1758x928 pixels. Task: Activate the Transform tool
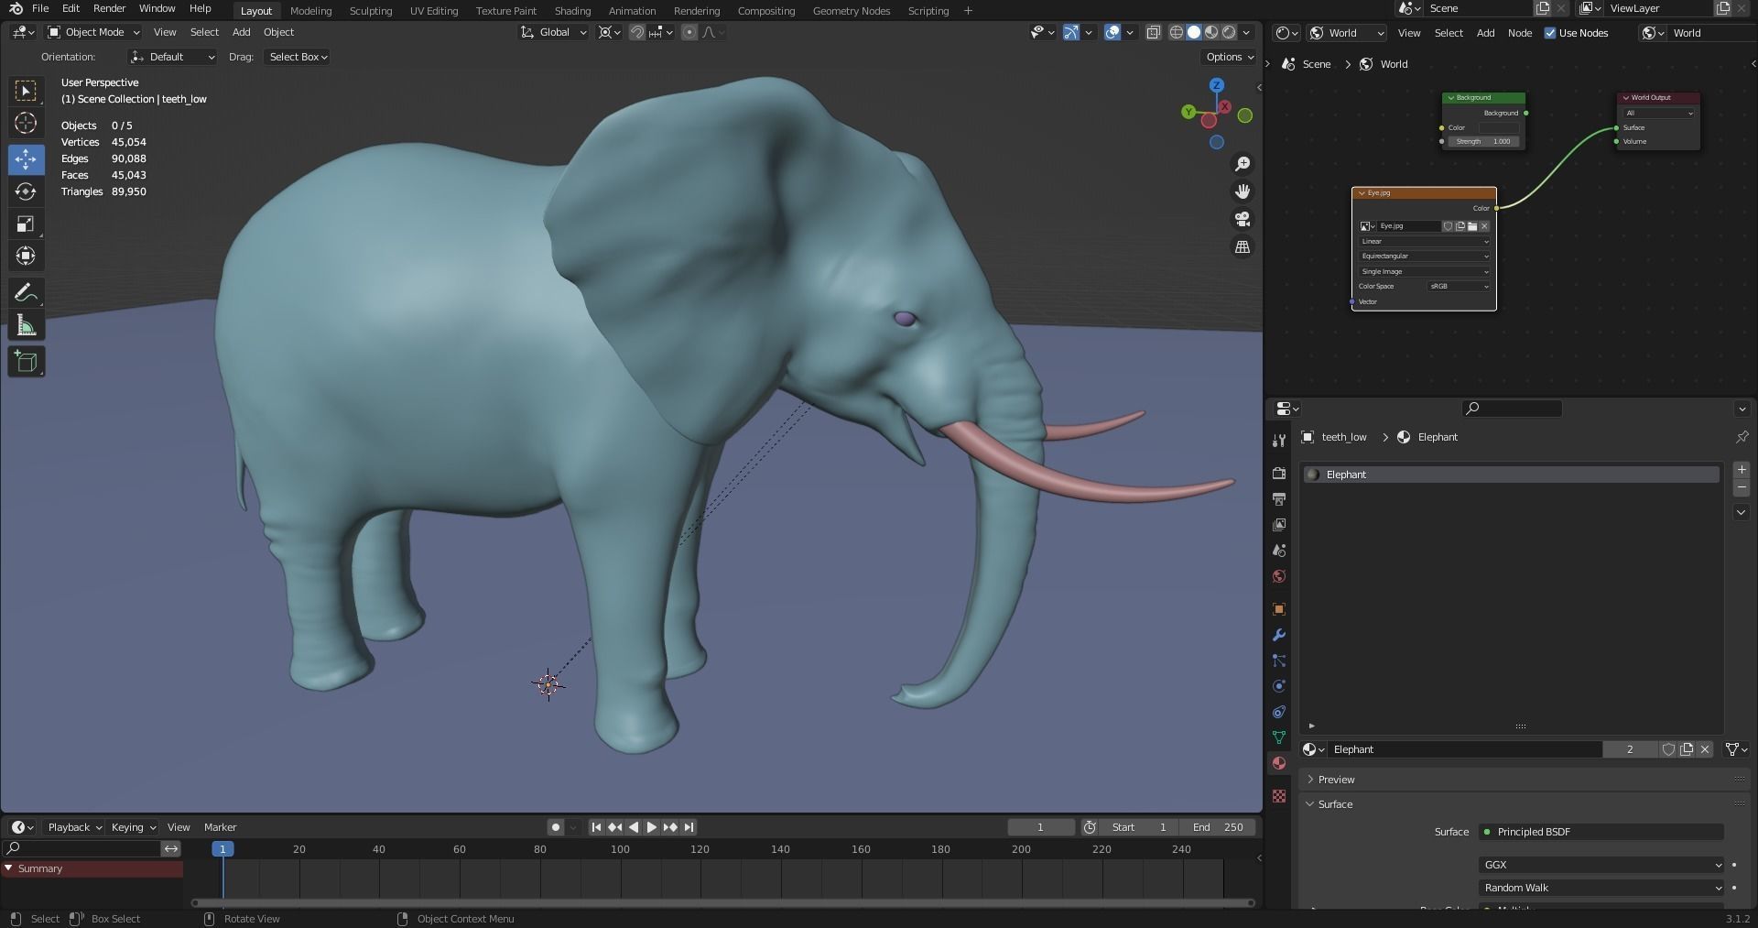point(26,257)
